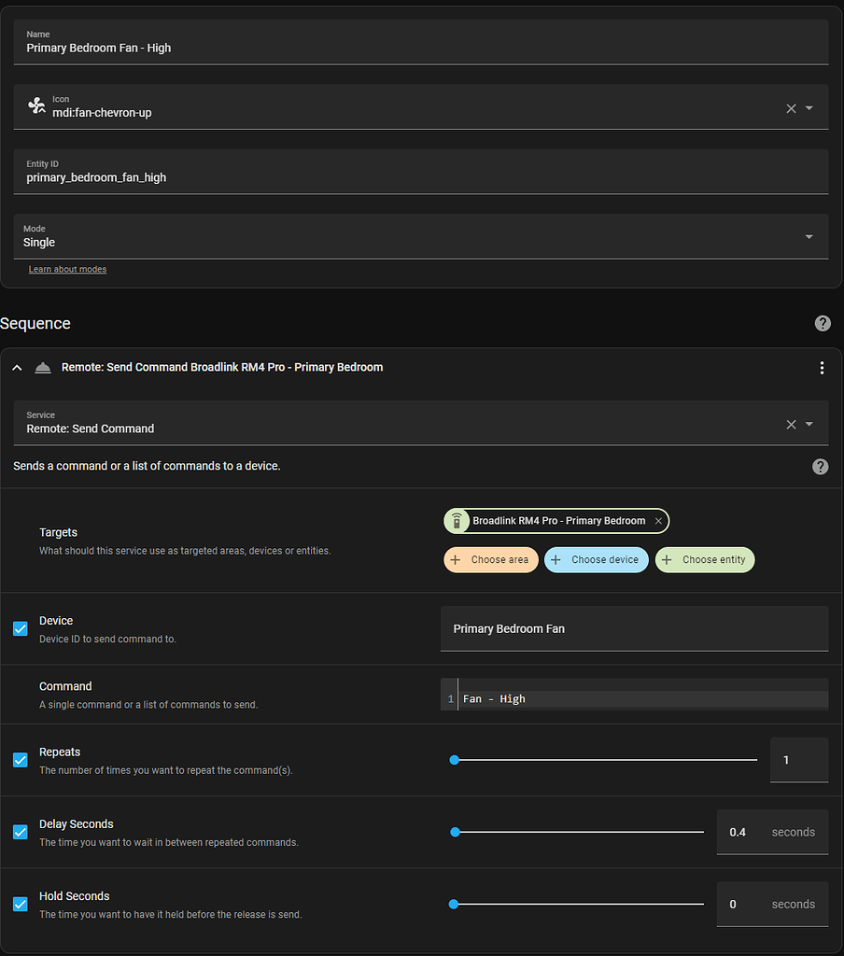Click Choose area button
Screen dimensions: 844x956
point(491,560)
